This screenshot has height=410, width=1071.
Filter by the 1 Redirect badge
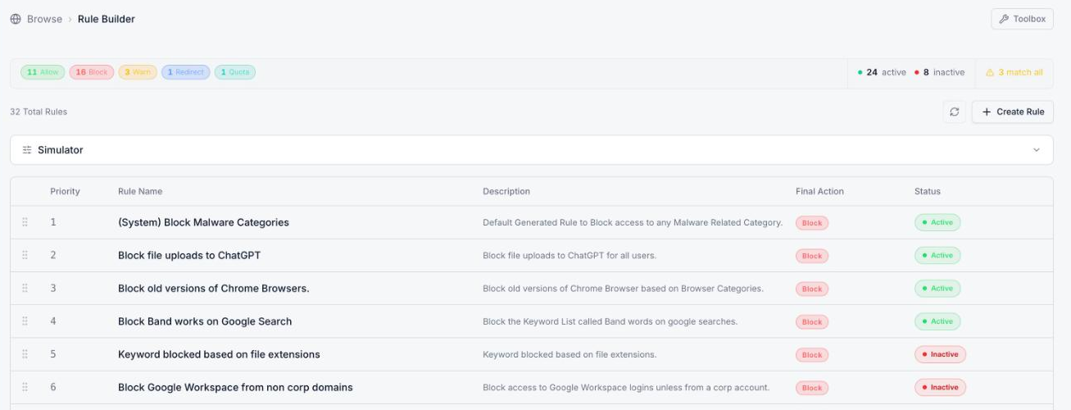tap(186, 72)
